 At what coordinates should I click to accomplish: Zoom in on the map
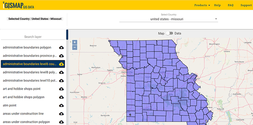[x=75, y=42]
